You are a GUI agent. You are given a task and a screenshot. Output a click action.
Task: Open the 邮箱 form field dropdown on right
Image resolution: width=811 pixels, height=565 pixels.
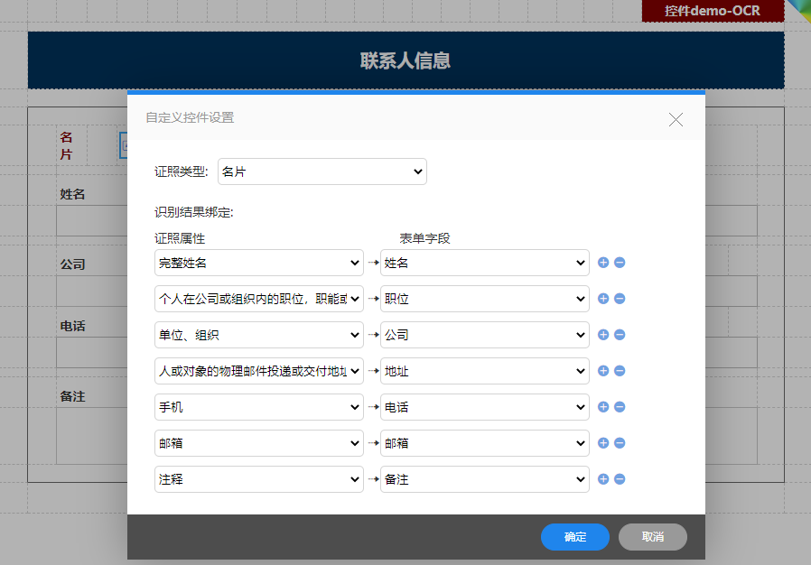click(485, 443)
